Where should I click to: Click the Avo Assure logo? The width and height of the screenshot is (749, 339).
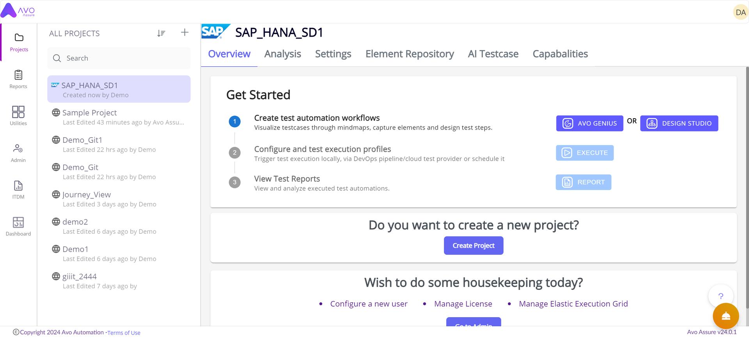pos(17,11)
